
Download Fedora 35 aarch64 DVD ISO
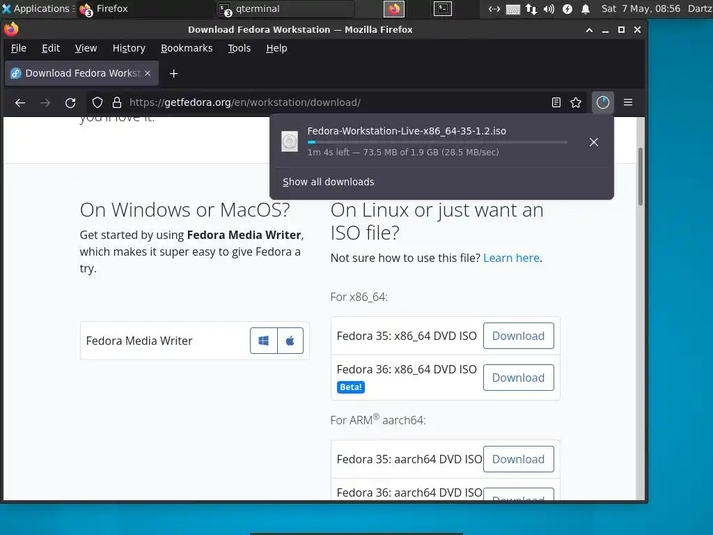tap(518, 459)
